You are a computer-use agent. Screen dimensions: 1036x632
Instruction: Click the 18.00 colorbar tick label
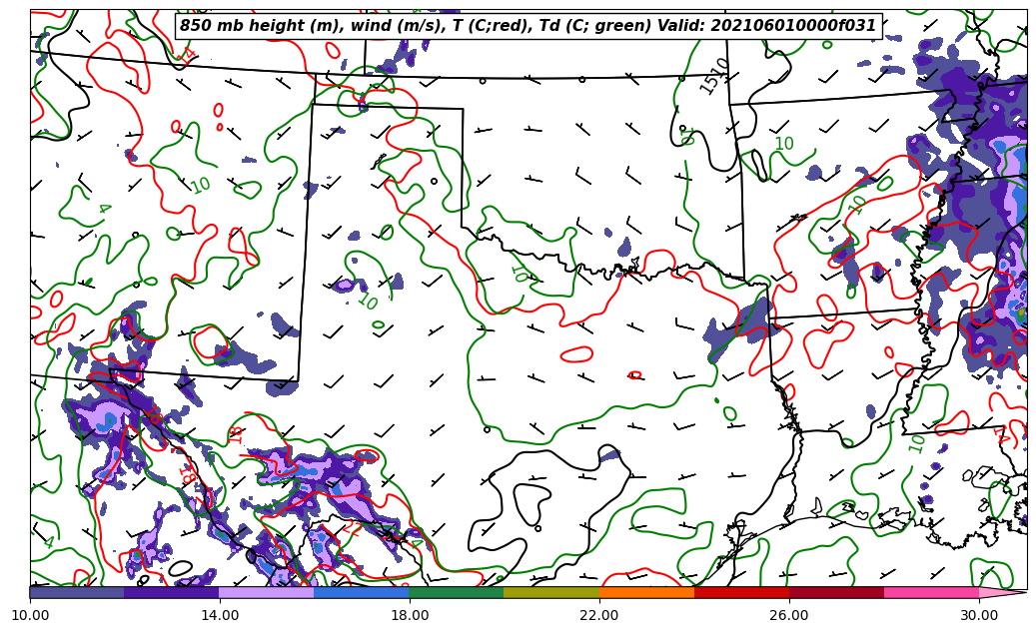[409, 615]
